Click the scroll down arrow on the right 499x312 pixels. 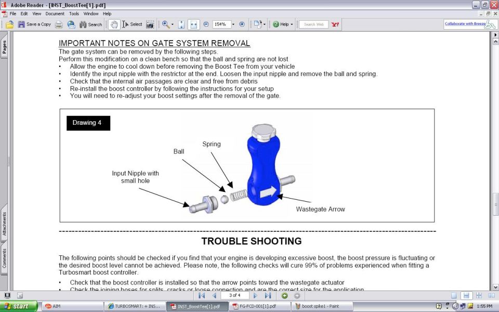pos(495,287)
